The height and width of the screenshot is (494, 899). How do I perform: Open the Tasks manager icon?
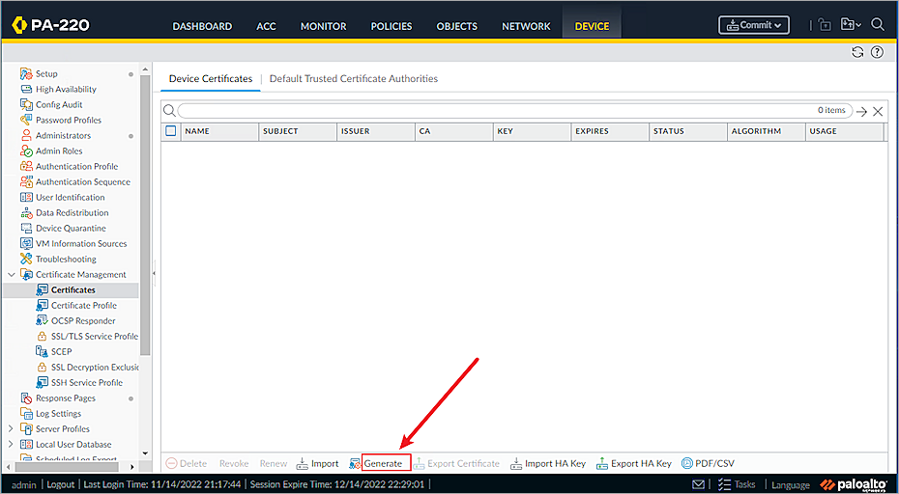click(x=721, y=484)
